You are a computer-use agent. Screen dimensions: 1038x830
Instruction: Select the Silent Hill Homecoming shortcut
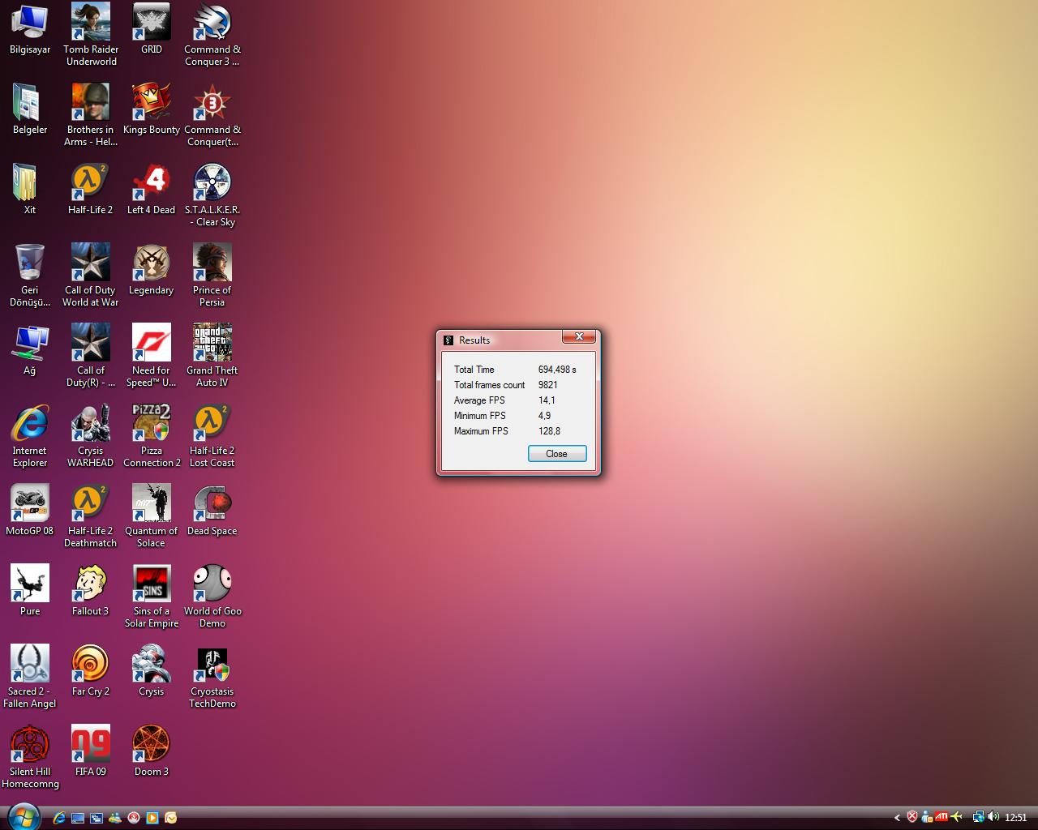pyautogui.click(x=30, y=756)
